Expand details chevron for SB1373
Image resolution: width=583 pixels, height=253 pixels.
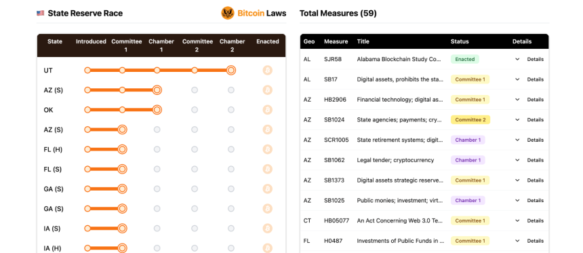517,180
